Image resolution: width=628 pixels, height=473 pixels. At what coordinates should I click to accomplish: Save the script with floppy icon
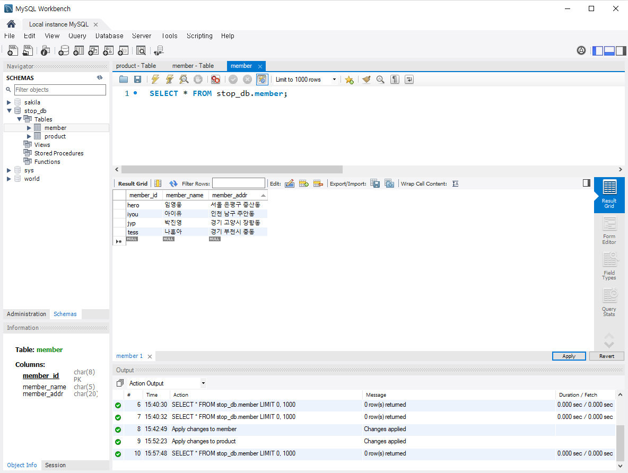pyautogui.click(x=137, y=80)
